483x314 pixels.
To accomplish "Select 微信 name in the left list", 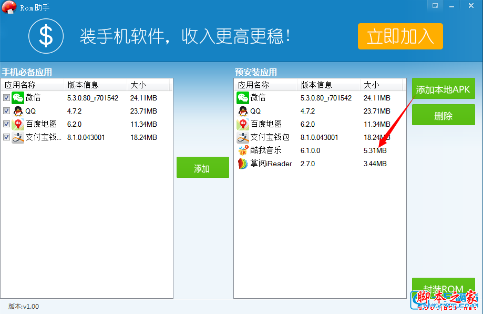I will (33, 98).
